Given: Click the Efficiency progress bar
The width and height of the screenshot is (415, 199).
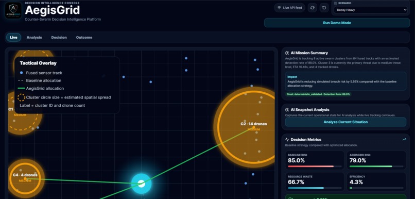Looking at the screenshot, I should [376, 188].
